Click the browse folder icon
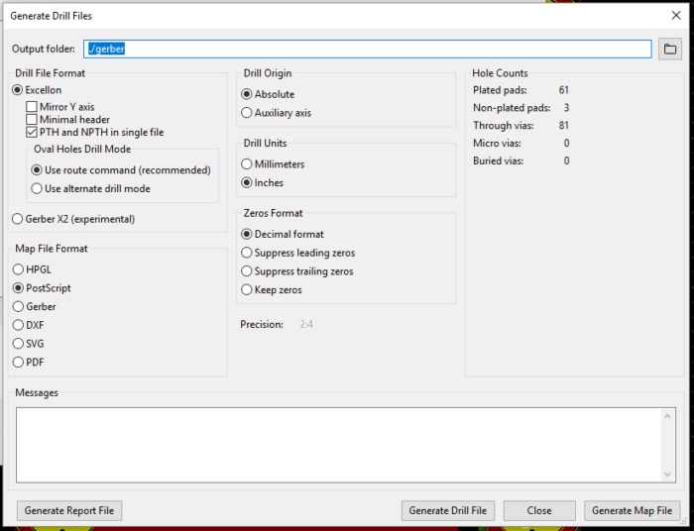694x531 pixels. [x=670, y=49]
